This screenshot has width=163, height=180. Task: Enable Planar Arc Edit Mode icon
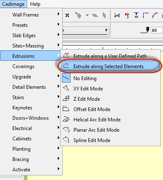click(66, 130)
